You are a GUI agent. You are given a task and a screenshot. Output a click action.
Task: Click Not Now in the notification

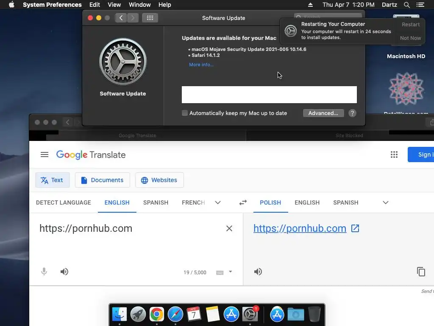[x=410, y=38]
